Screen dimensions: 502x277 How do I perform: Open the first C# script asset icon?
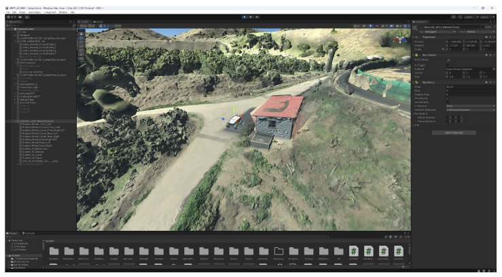(353, 251)
